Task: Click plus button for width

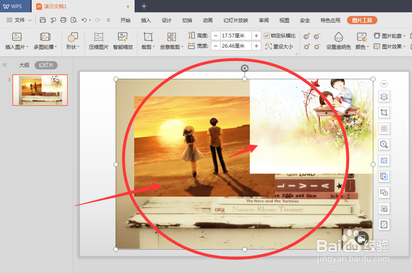Action: tap(256, 46)
